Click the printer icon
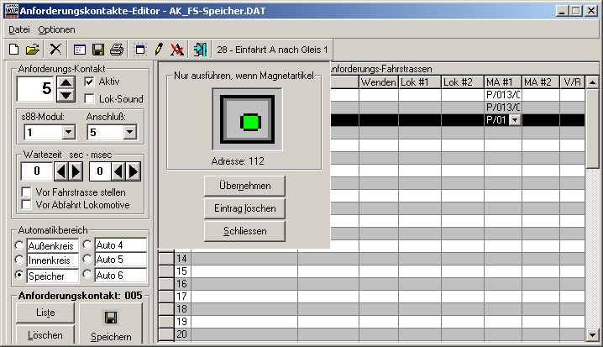The width and height of the screenshot is (603, 347). click(x=117, y=50)
